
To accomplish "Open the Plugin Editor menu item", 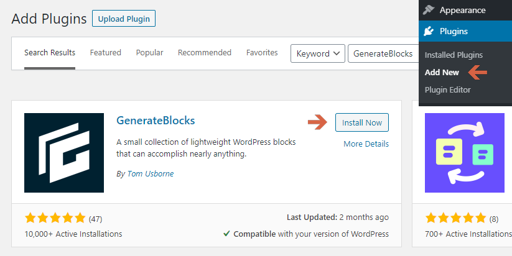I will (x=447, y=90).
